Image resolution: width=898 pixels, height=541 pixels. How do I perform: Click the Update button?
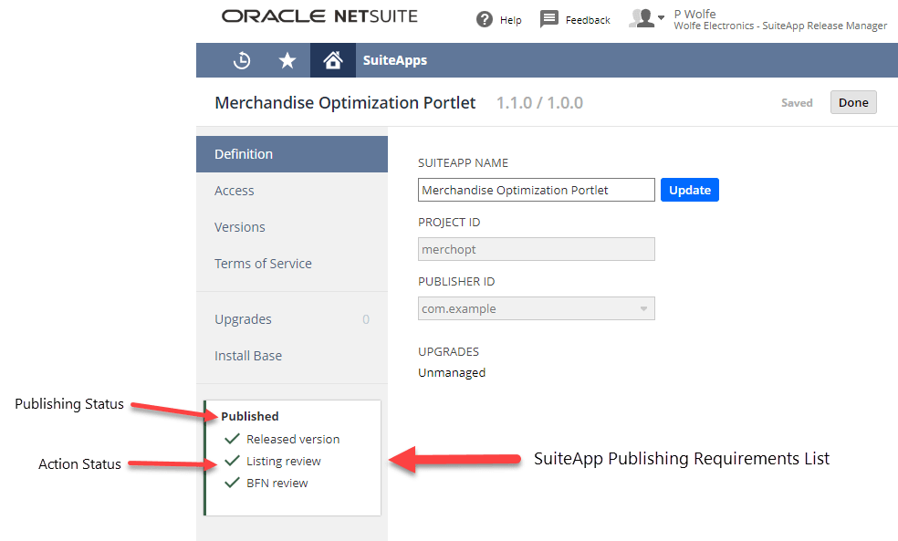click(690, 190)
